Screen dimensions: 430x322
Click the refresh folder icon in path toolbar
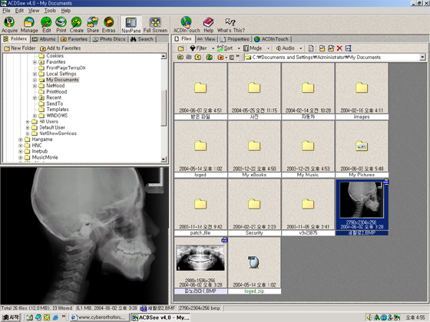point(209,58)
